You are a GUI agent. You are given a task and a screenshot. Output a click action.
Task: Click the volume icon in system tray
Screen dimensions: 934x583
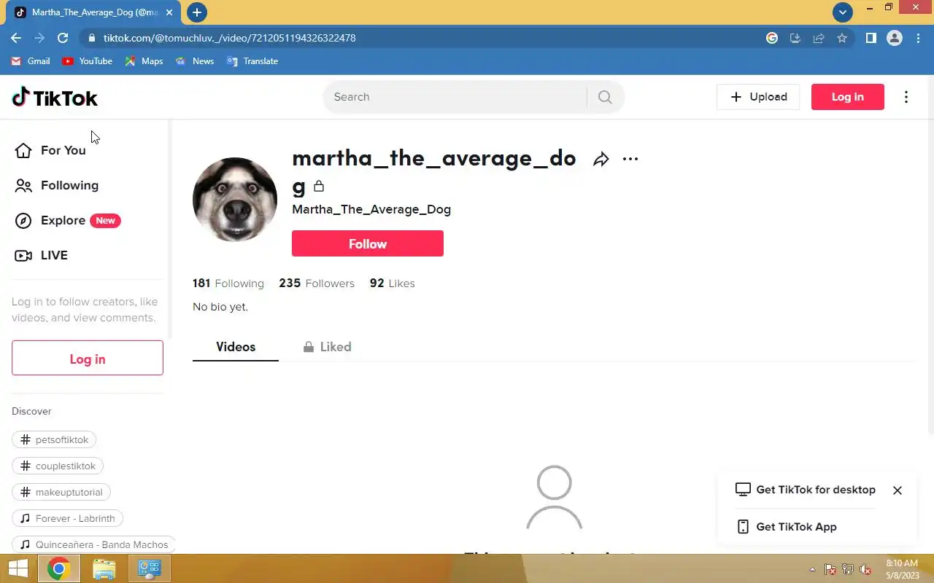click(865, 569)
